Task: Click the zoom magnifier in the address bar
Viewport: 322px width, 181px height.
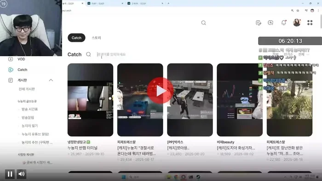Action: 292,11
